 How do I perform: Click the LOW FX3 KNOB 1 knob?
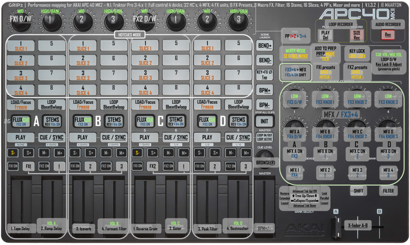(x=325, y=98)
